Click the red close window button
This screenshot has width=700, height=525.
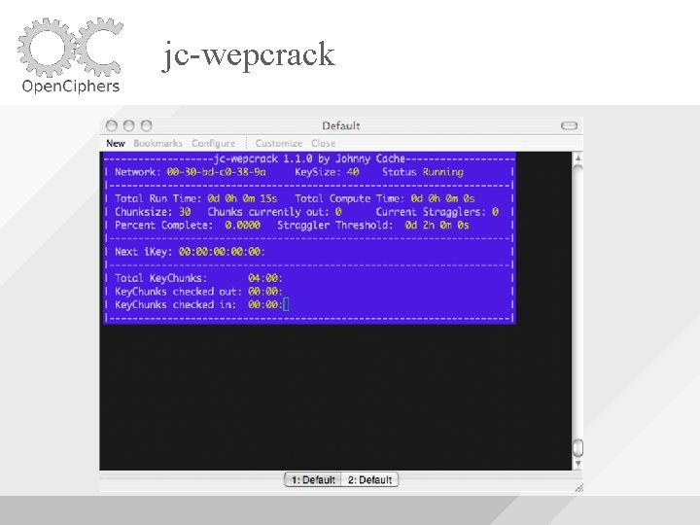[x=112, y=125]
